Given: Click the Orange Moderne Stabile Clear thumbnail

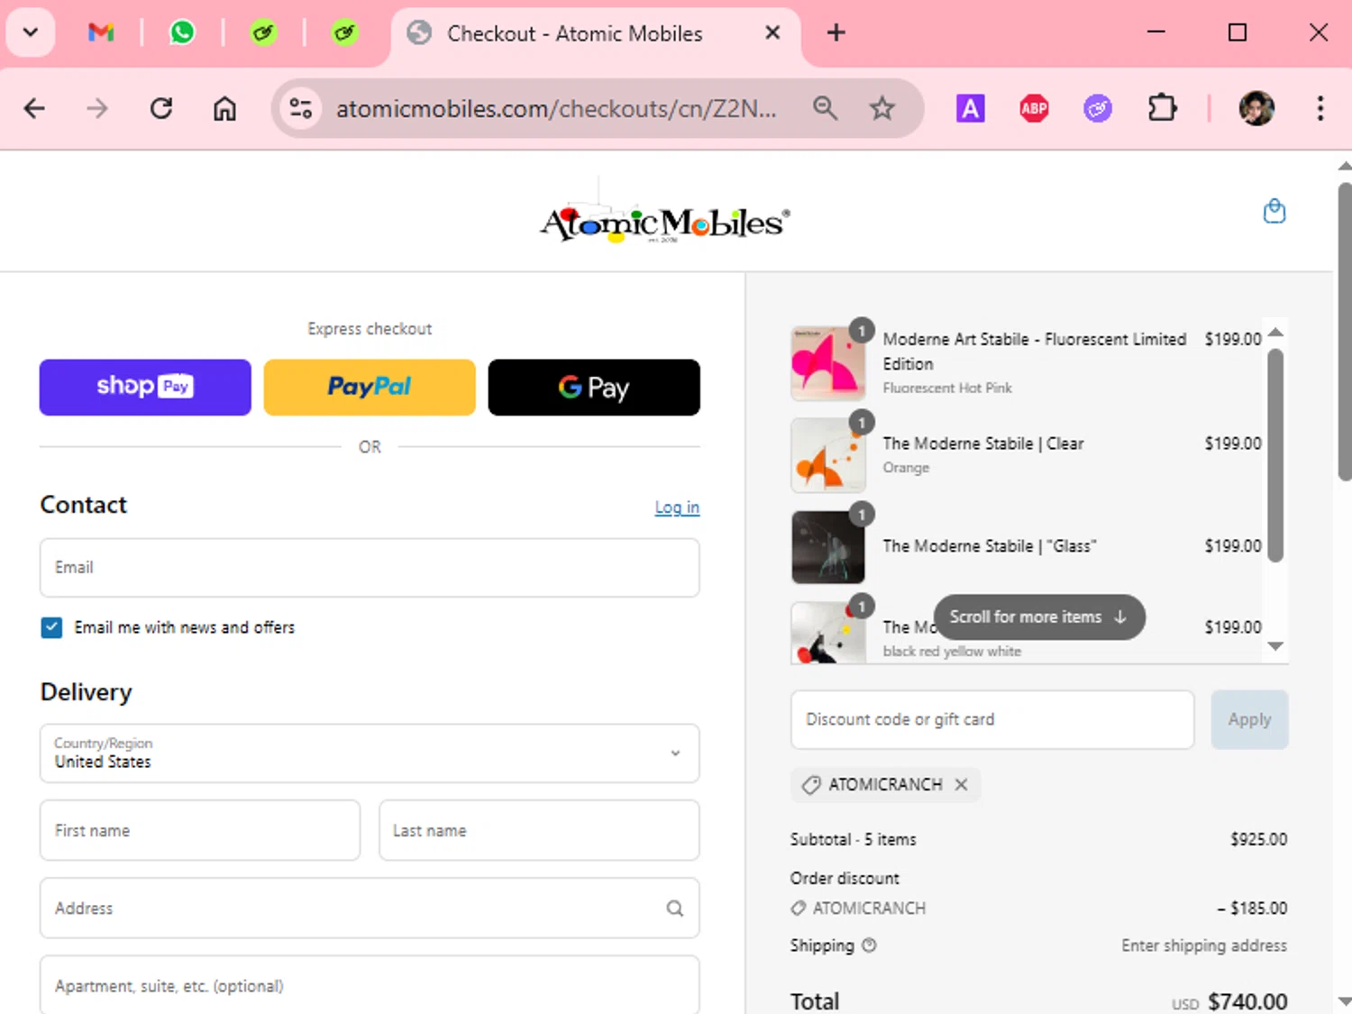Looking at the screenshot, I should 827,455.
